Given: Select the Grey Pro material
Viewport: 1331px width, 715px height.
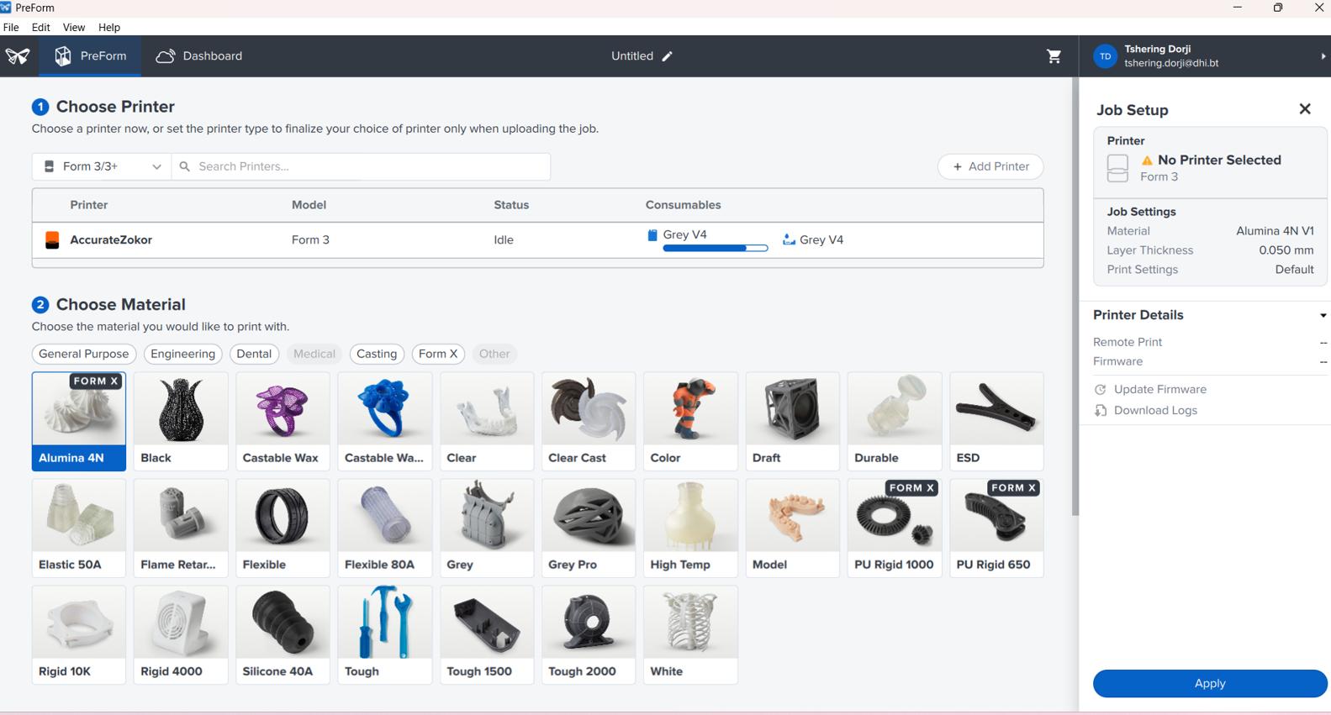Looking at the screenshot, I should pos(589,528).
